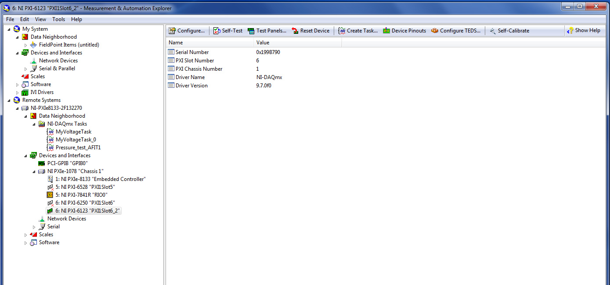Select the Remote Systems icon
610x285 pixels.
click(17, 100)
